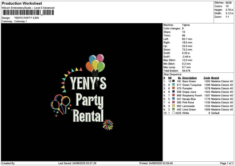Click the Description column header
The width and height of the screenshot is (235, 166).
click(190, 78)
